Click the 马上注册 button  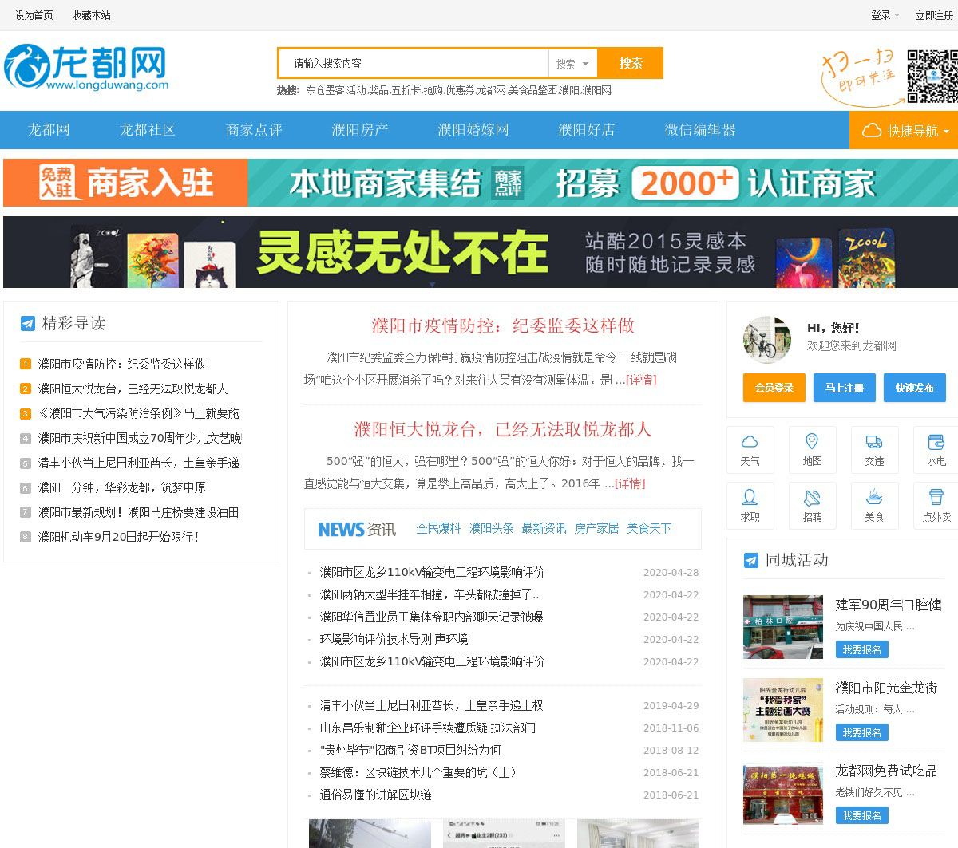pos(845,388)
